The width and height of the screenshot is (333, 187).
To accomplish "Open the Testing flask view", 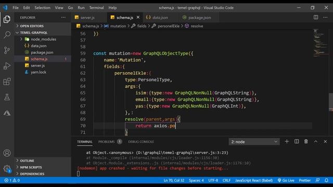I will pyautogui.click(x=7, y=97).
